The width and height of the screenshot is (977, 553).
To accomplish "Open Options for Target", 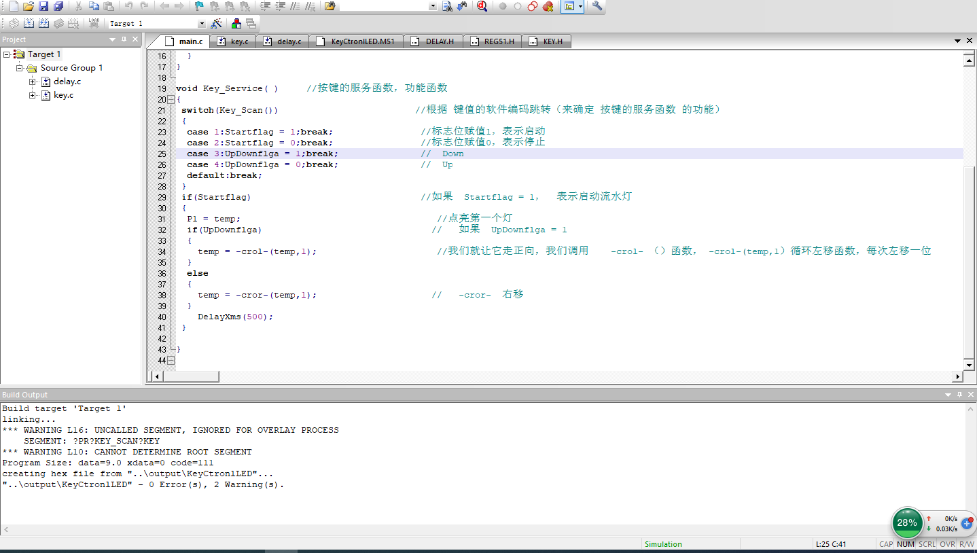I will 216,23.
